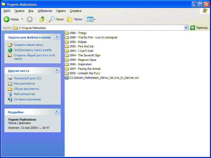
Task: Click the Back (Назад) arrow icon
Action: pyautogui.click(x=7, y=19)
